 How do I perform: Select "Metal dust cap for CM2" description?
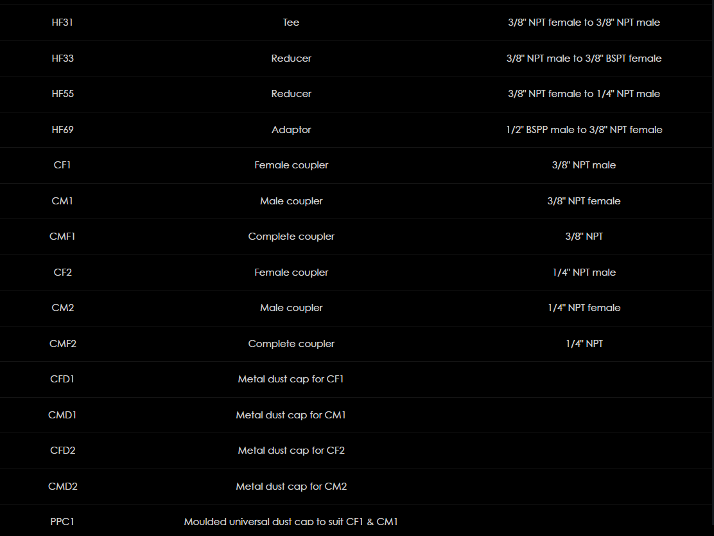[291, 487]
